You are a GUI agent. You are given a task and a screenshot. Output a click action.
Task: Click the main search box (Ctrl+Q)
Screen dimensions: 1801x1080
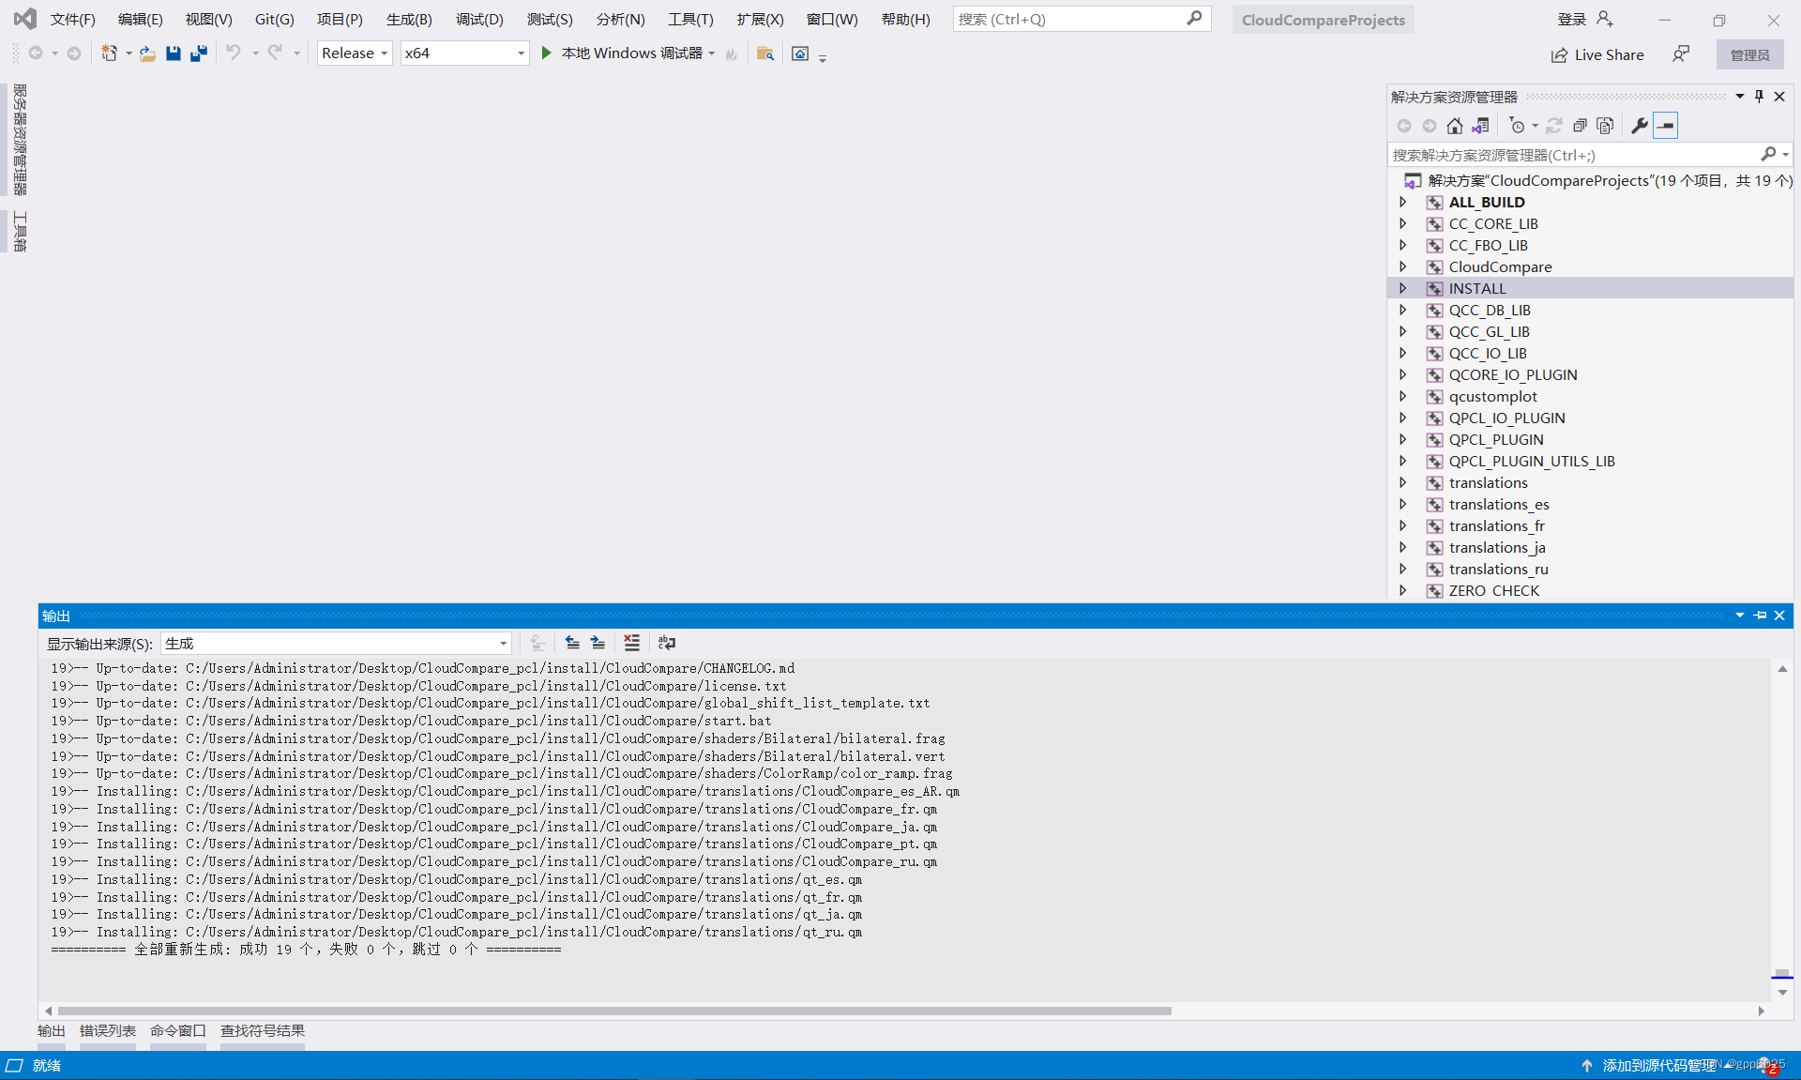pyautogui.click(x=1082, y=19)
